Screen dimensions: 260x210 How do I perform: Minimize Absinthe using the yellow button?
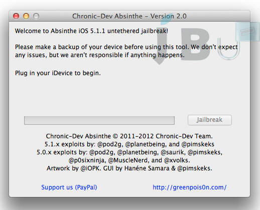[26, 16]
